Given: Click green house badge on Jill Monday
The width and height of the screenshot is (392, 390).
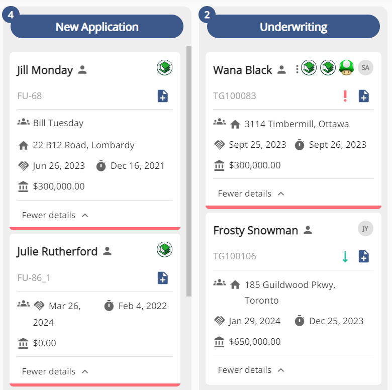Looking at the screenshot, I should pos(164,67).
